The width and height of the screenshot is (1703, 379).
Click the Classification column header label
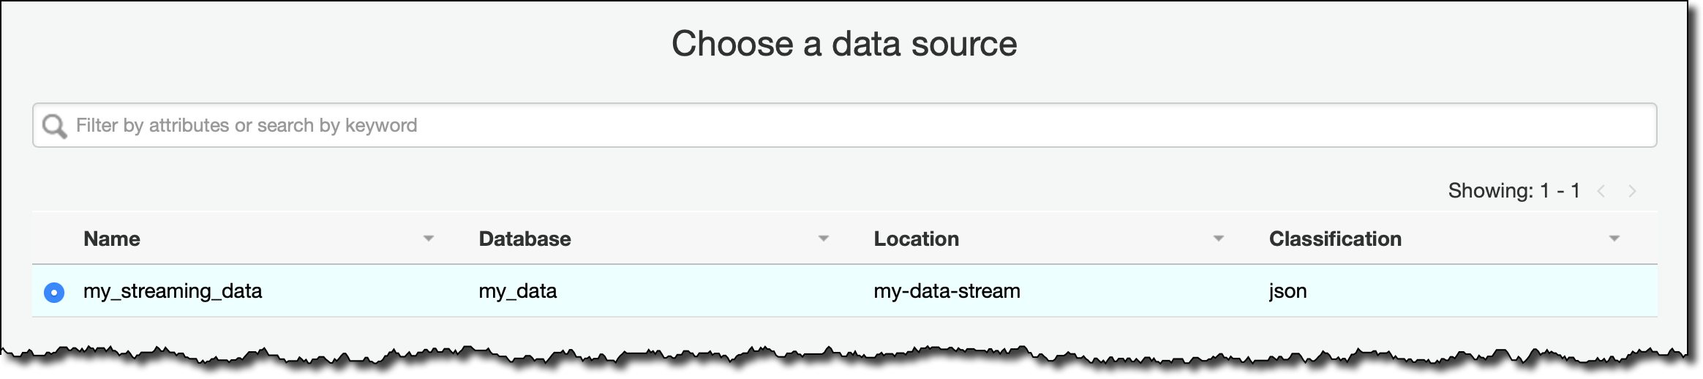point(1335,239)
